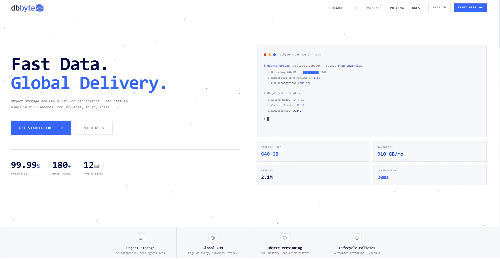Click the Object Versioning feature title

click(x=285, y=248)
